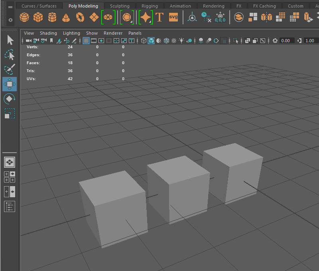Screen dimensions: 319x271
Task: Click the Center Pivot shelf icon
Action: [x=192, y=17]
